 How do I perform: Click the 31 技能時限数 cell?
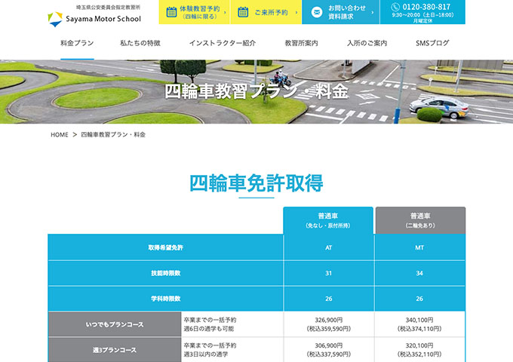[329, 273]
